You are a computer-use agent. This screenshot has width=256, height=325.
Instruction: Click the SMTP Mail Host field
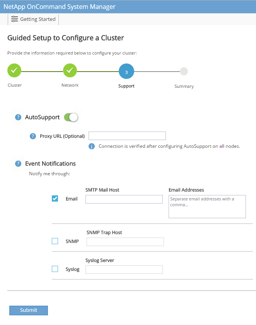pos(124,199)
